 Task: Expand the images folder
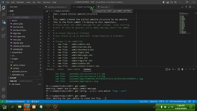25,59
